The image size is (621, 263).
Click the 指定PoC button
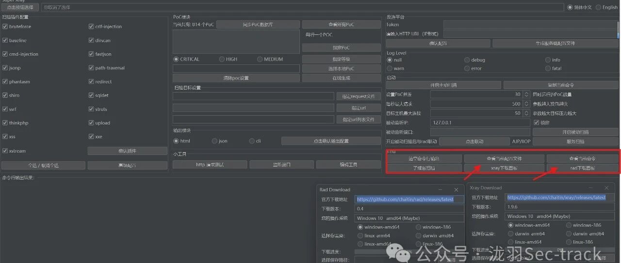pyautogui.click(x=342, y=47)
